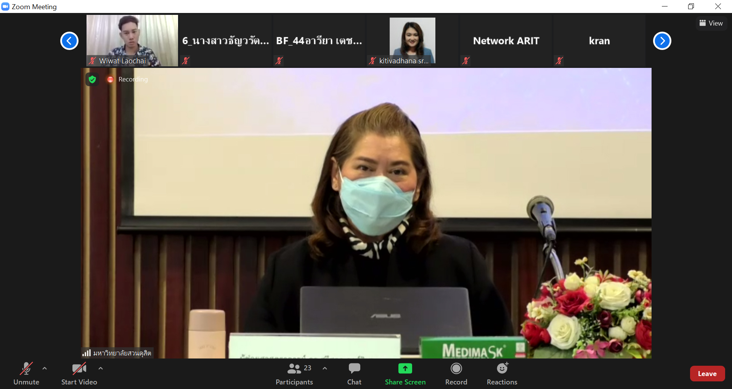Click muted mic icon on kitivadhana tile

click(x=372, y=61)
